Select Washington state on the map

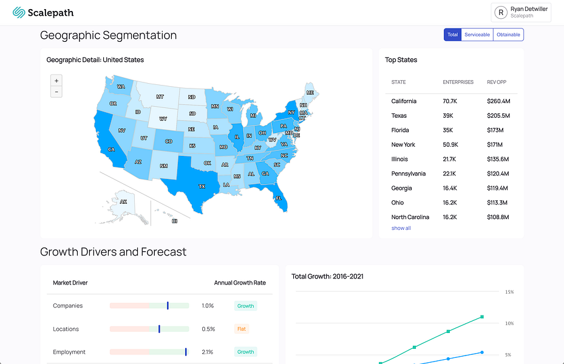click(x=120, y=86)
